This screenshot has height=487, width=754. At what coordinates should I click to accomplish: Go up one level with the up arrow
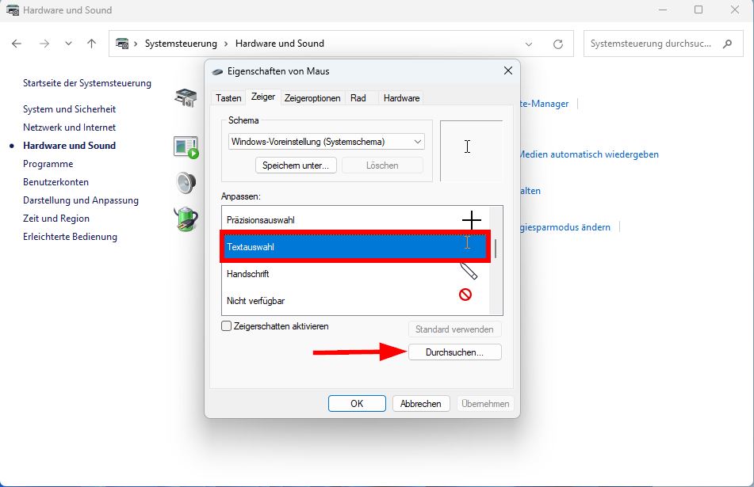click(91, 44)
